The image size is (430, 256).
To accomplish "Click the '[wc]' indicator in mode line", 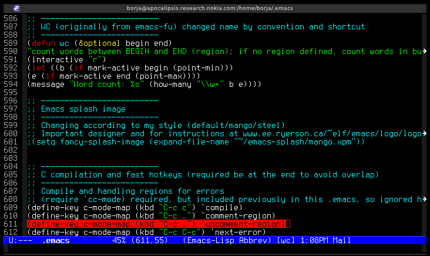I will 285,241.
